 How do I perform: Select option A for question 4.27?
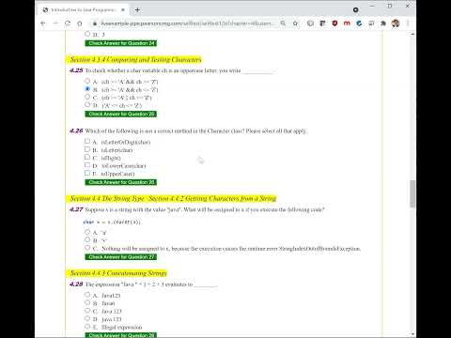coord(87,232)
